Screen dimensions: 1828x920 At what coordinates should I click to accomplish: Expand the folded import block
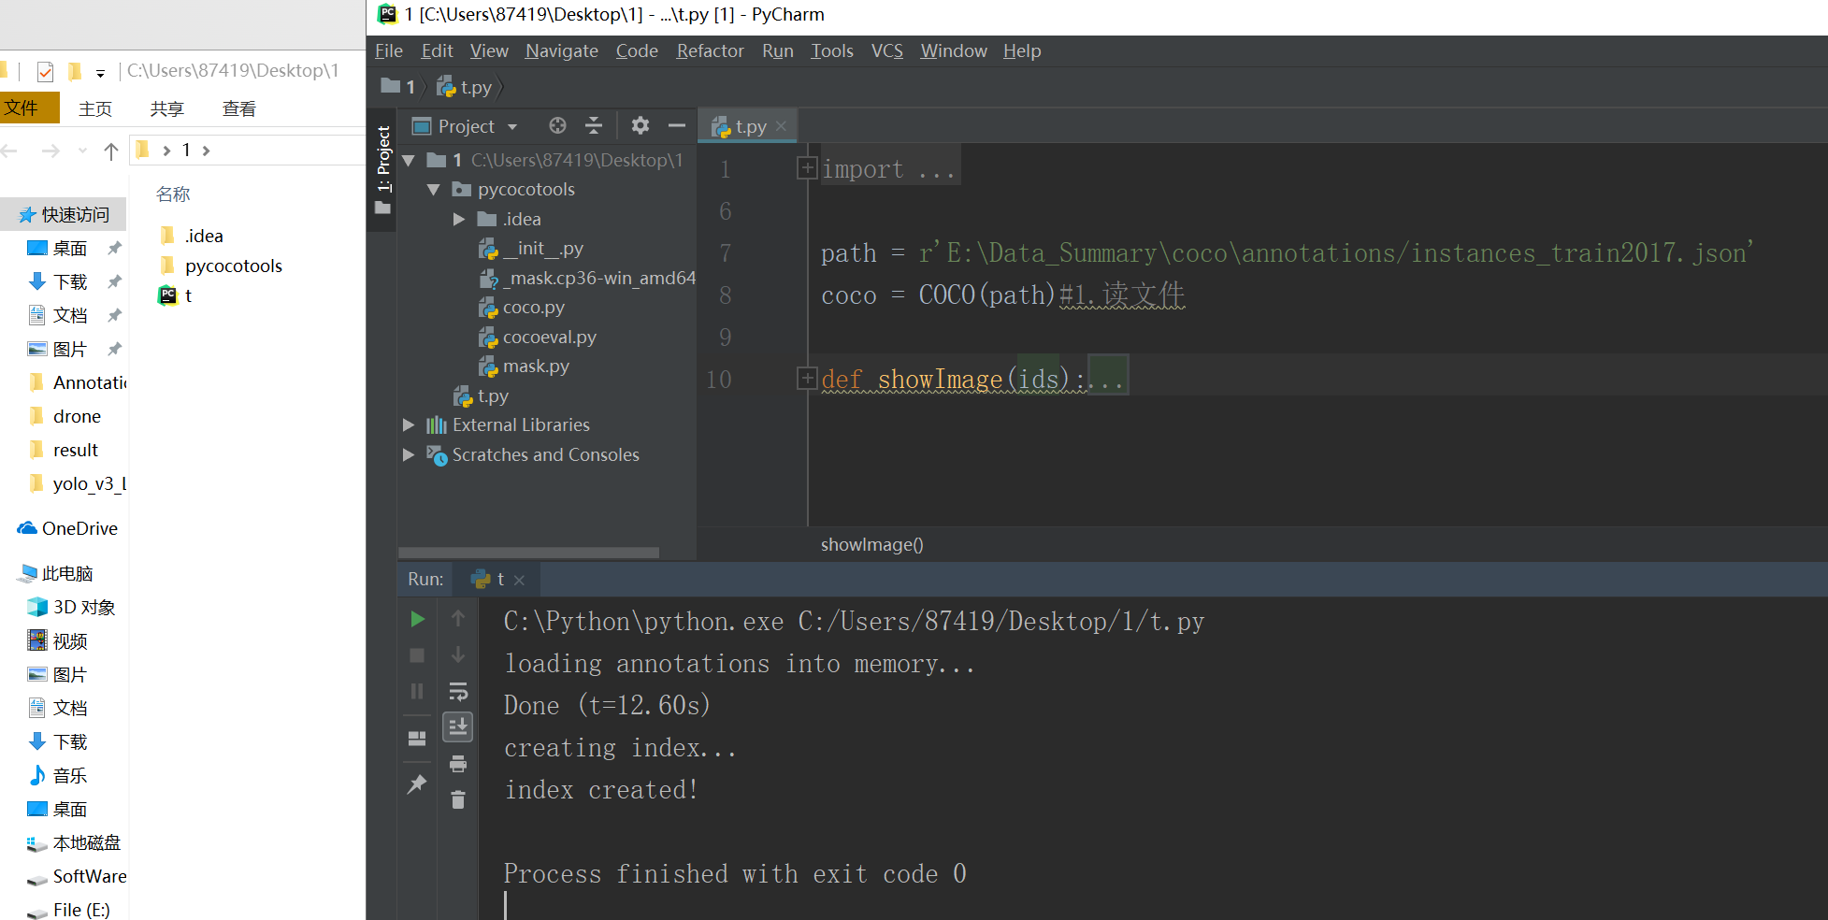(807, 168)
